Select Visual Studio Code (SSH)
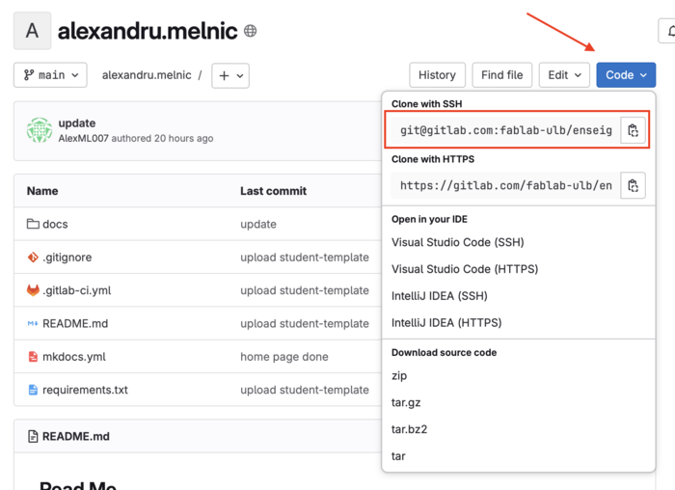Viewport: 675px width, 490px height. (x=458, y=242)
